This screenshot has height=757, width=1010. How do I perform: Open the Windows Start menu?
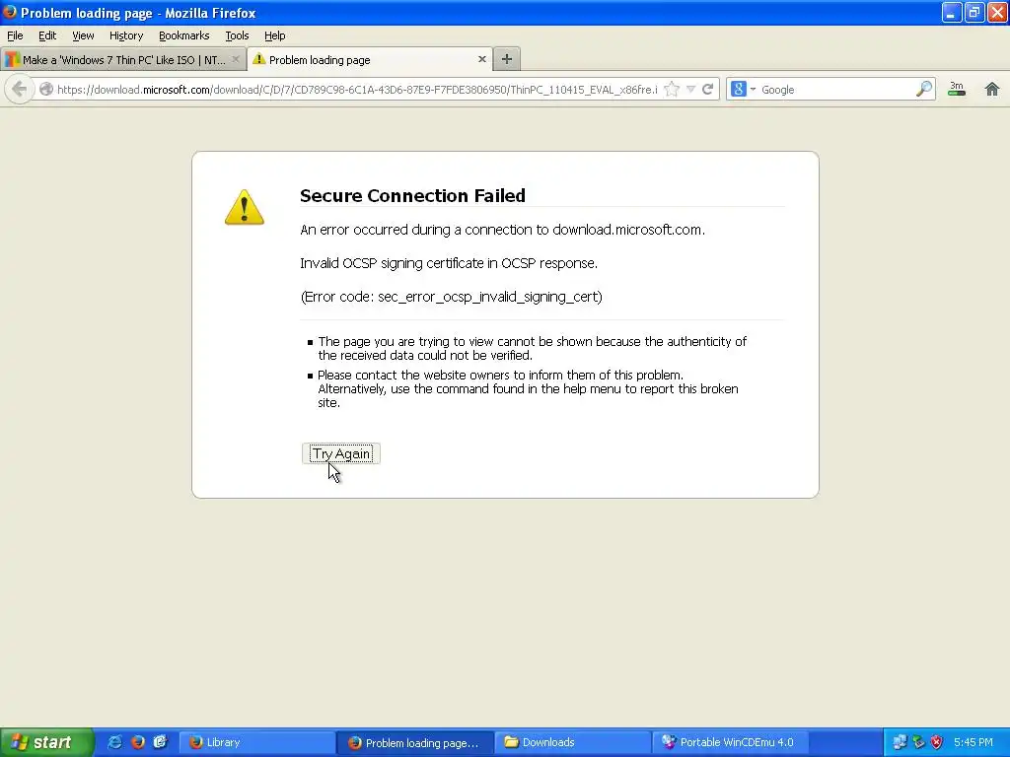pyautogui.click(x=46, y=742)
